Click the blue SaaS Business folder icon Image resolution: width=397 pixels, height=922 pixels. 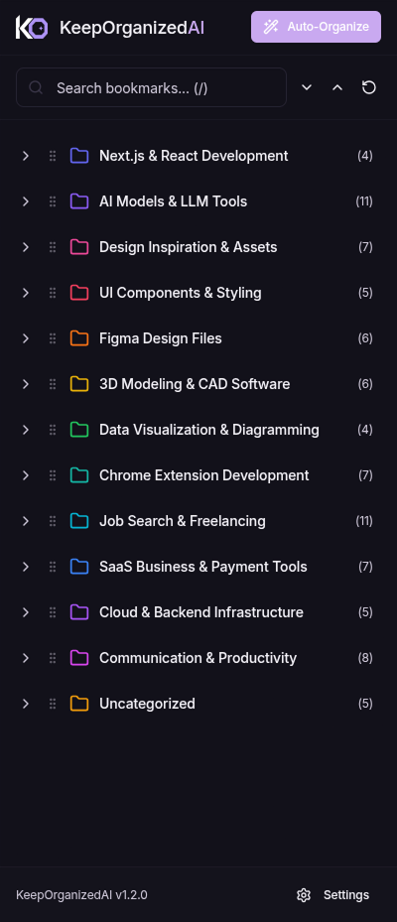point(79,567)
